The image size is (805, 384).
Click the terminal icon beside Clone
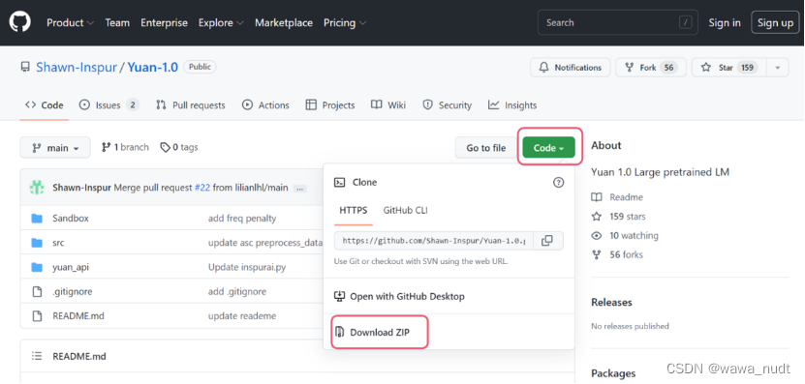tap(339, 182)
